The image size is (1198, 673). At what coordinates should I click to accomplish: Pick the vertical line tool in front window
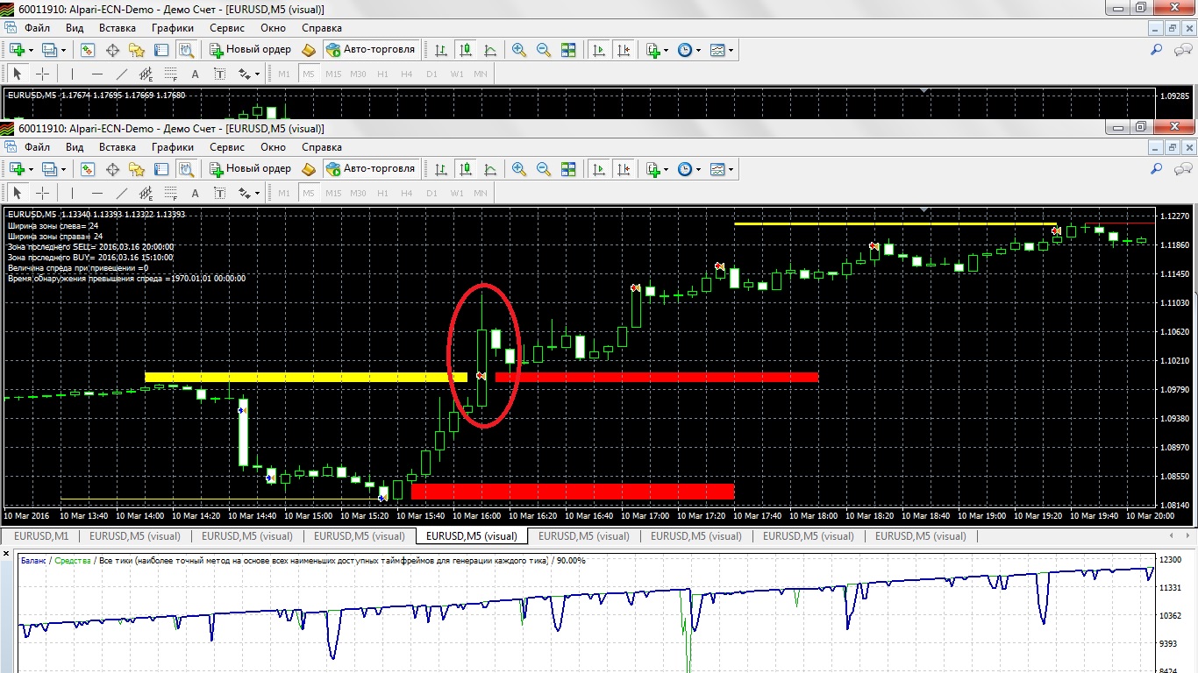(73, 194)
